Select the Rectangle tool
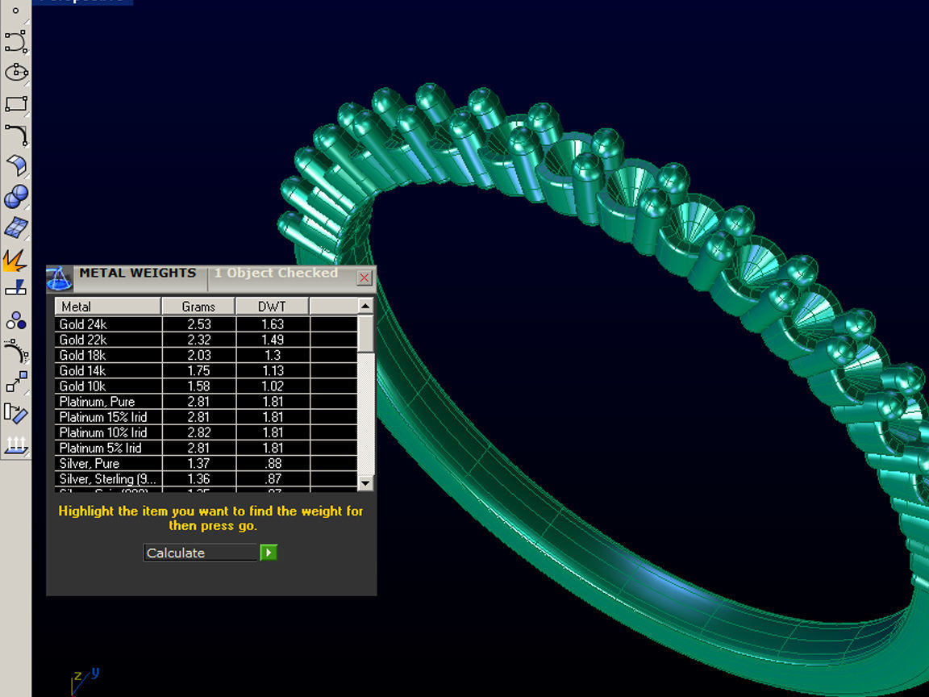 click(16, 104)
